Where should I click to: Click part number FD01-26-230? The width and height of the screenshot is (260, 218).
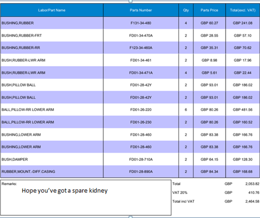(141, 122)
